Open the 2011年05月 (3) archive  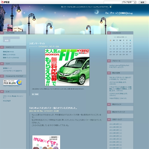(x=116, y=127)
